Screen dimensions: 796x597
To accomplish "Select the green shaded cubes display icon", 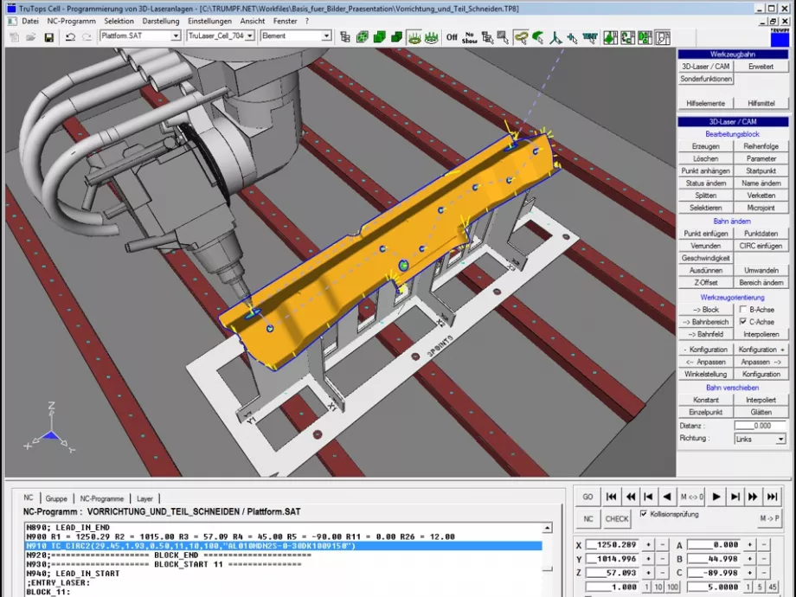I will pos(380,37).
